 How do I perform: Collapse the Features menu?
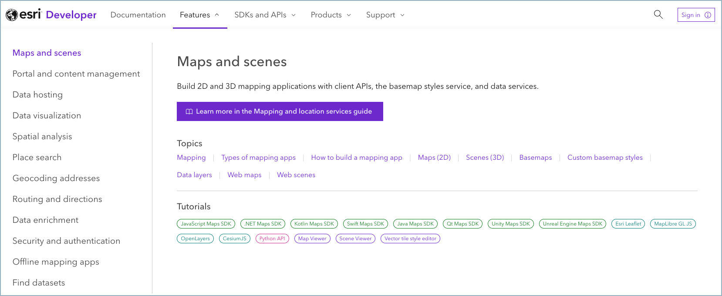point(199,15)
